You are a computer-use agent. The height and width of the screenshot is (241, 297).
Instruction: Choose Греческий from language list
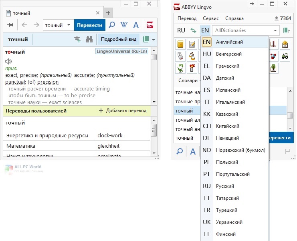tap(235, 66)
